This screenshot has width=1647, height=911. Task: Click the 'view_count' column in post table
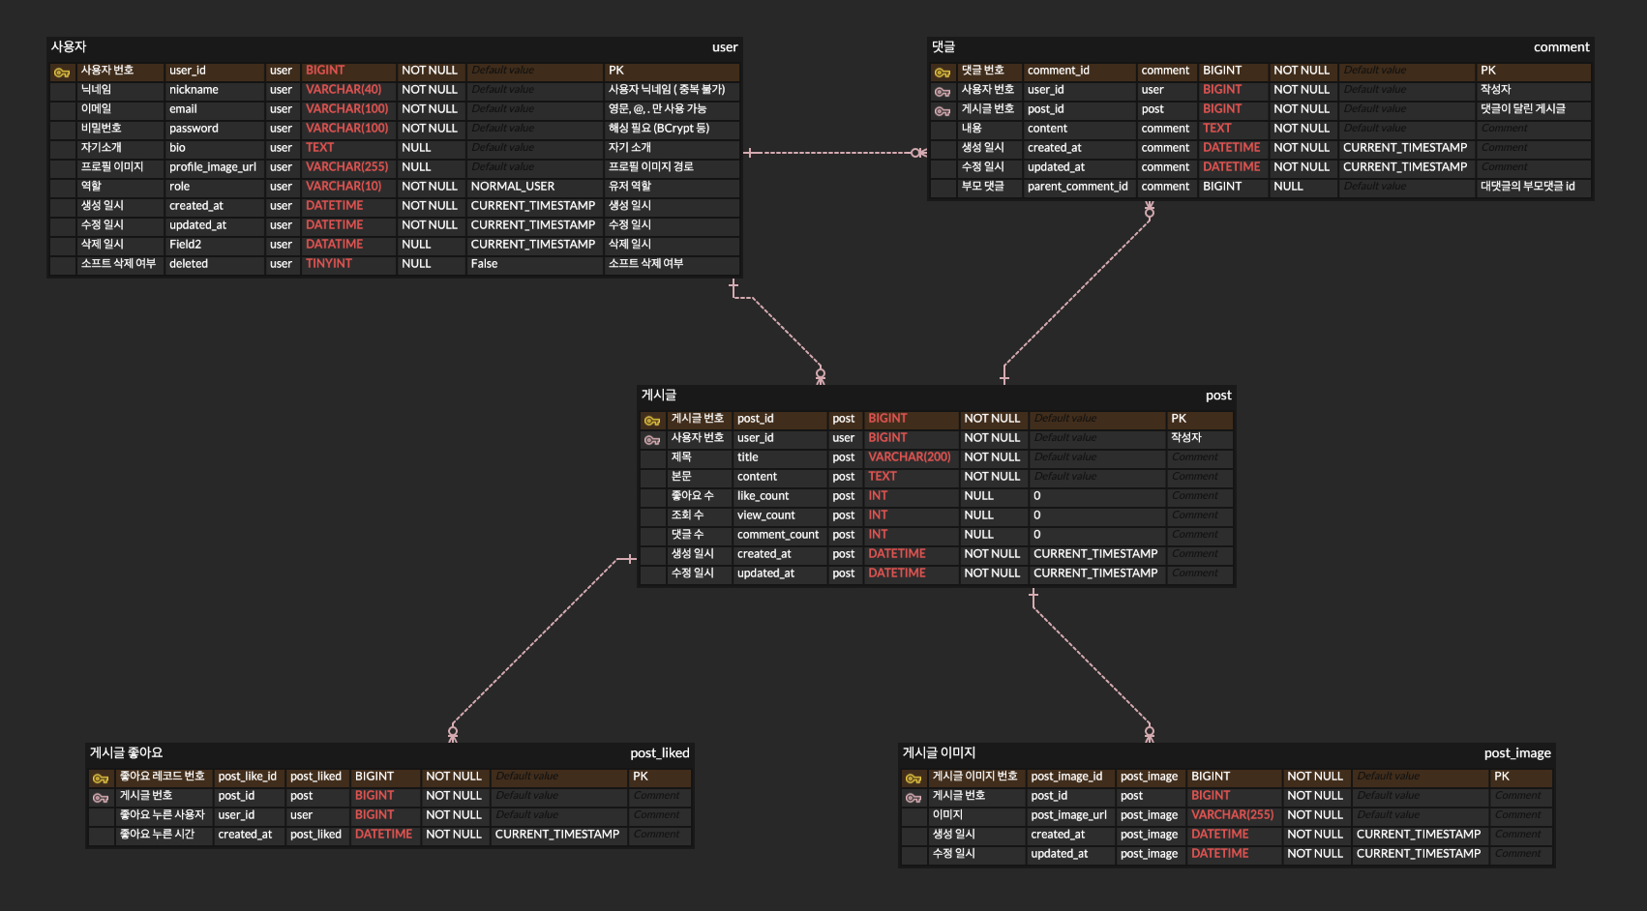tap(765, 515)
